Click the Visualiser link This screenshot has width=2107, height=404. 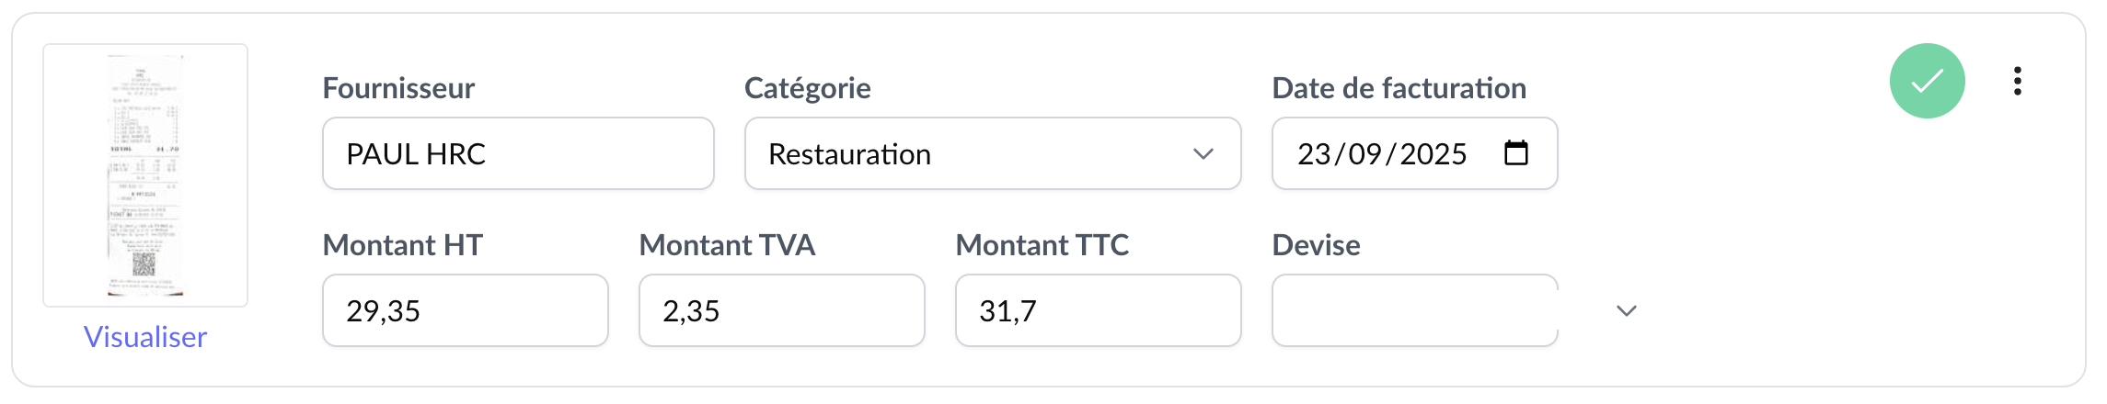(145, 337)
